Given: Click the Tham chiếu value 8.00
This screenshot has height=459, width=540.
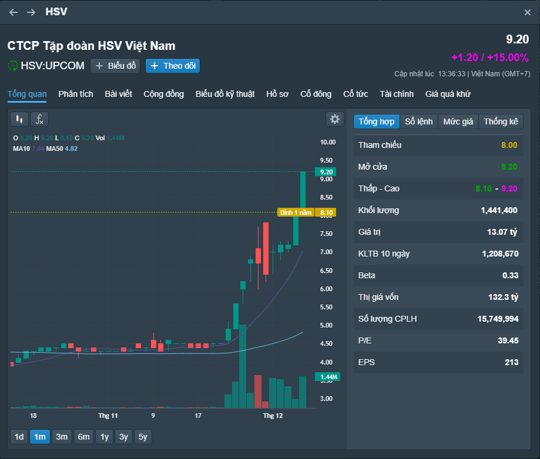Looking at the screenshot, I should click(x=509, y=145).
